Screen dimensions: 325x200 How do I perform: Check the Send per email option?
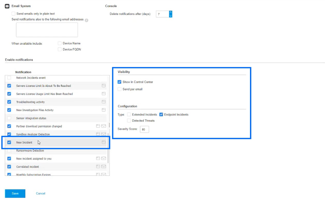coord(120,89)
